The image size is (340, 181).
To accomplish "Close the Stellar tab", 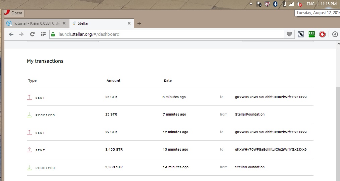I will pos(129,23).
